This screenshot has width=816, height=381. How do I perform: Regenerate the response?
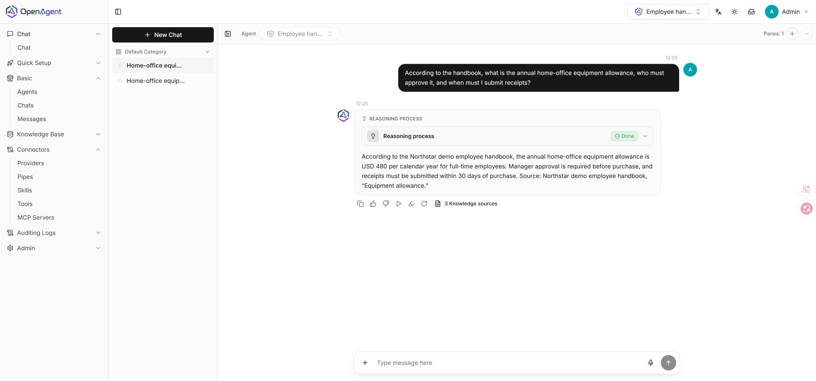[x=424, y=204]
